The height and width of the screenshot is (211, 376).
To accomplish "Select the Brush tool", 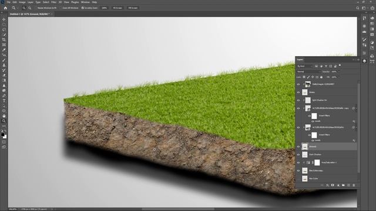I will 4,60.
